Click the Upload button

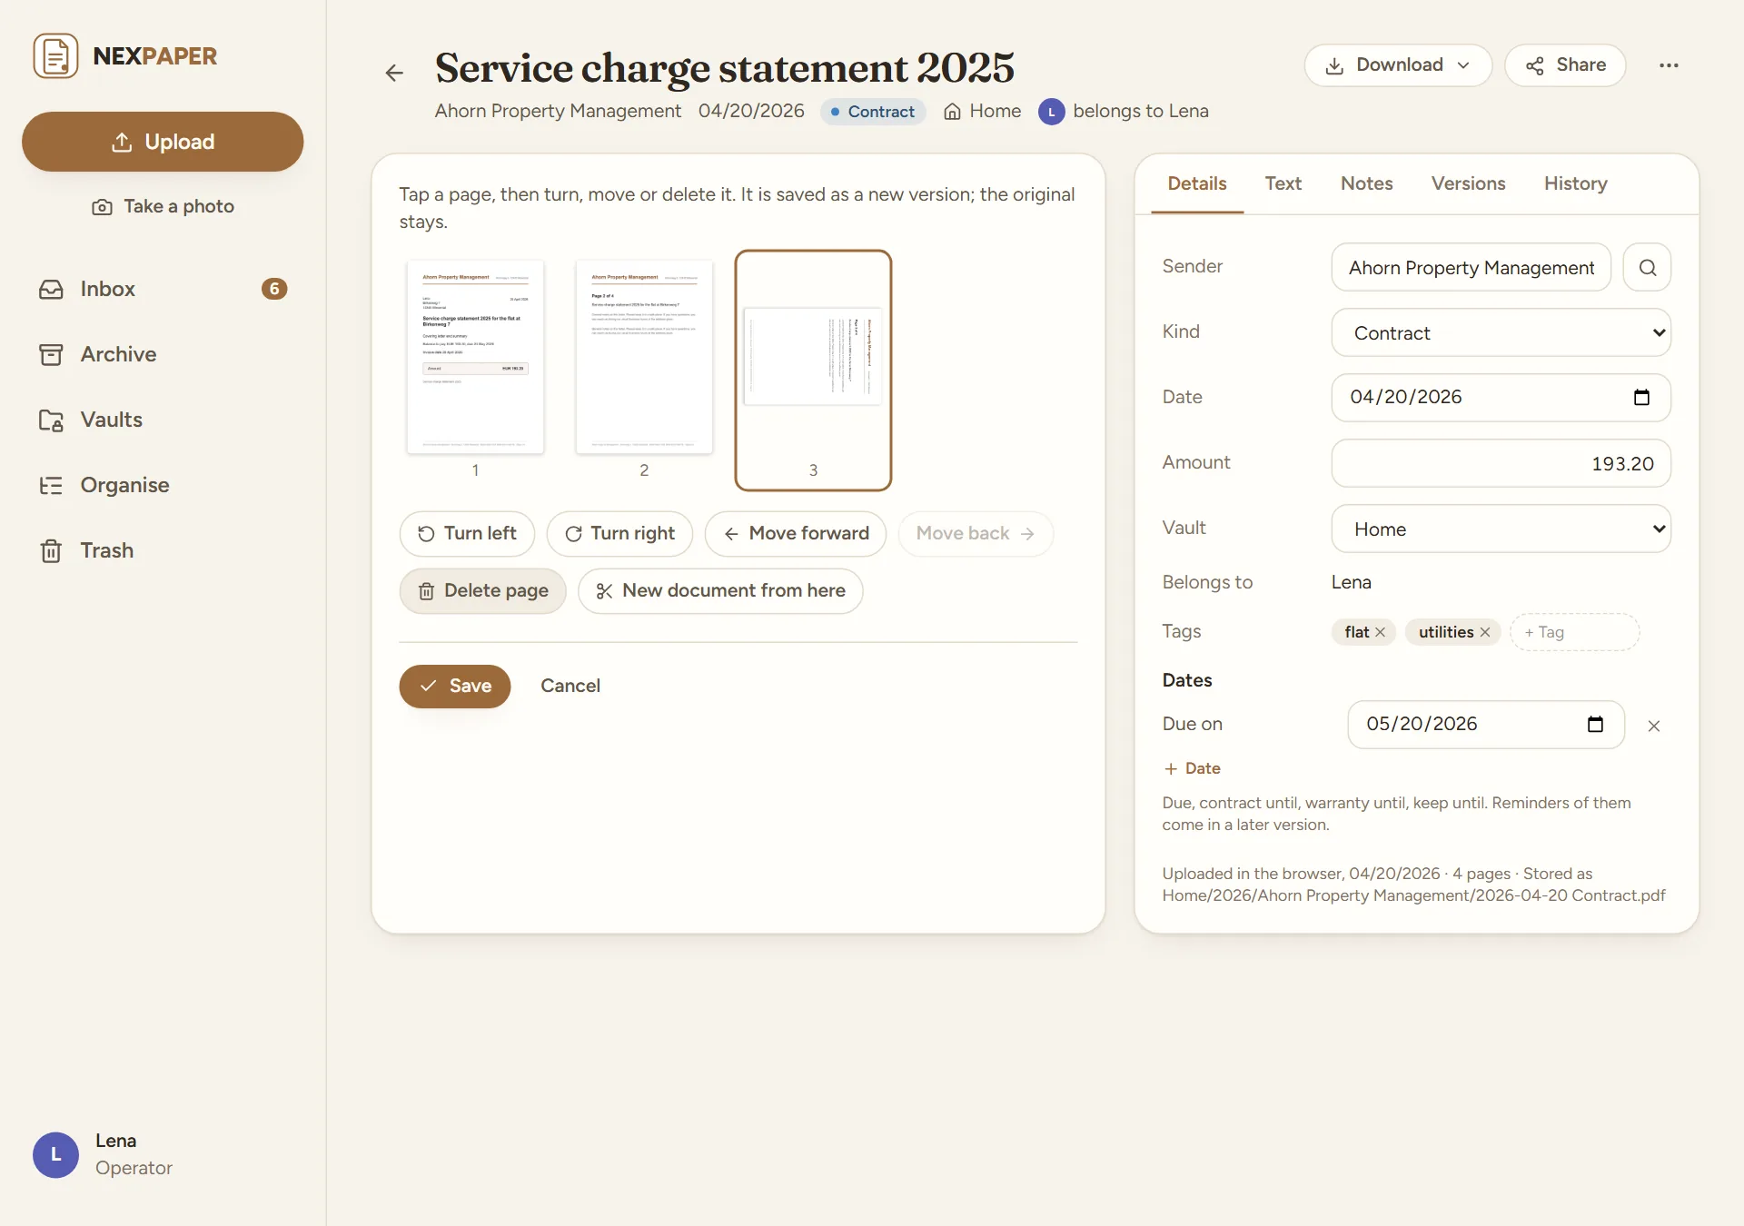coord(163,142)
